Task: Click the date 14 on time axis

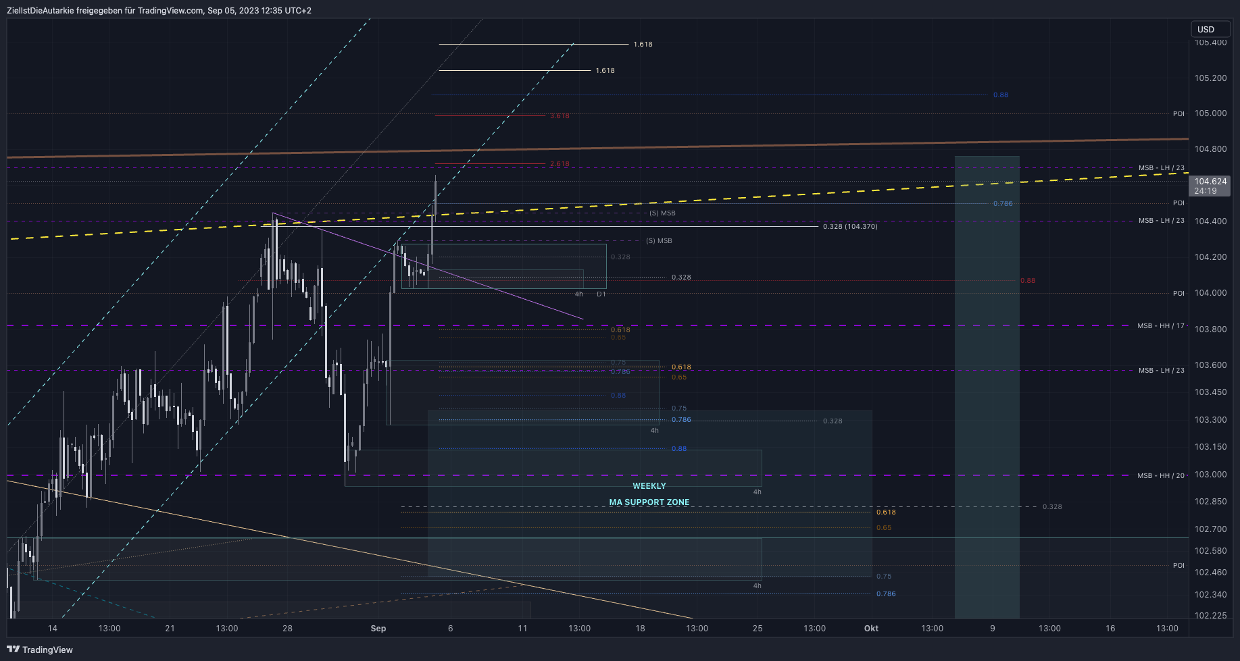Action: coord(53,629)
